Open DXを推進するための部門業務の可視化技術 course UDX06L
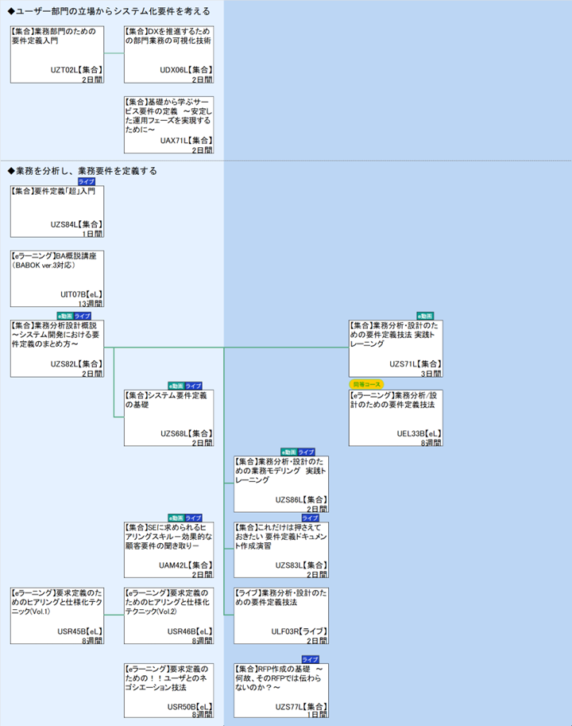Screen dimensions: 572x726 [168, 55]
